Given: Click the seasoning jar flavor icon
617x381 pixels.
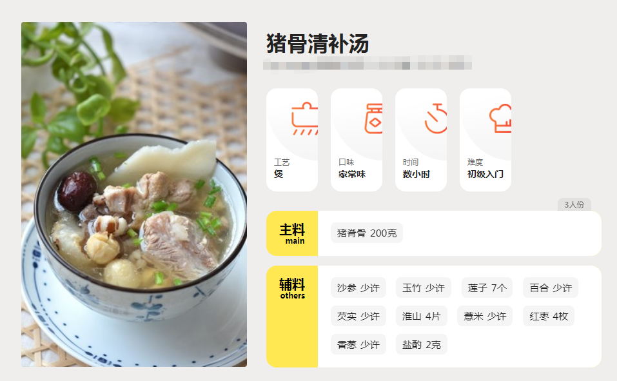Looking at the screenshot, I should [x=373, y=119].
